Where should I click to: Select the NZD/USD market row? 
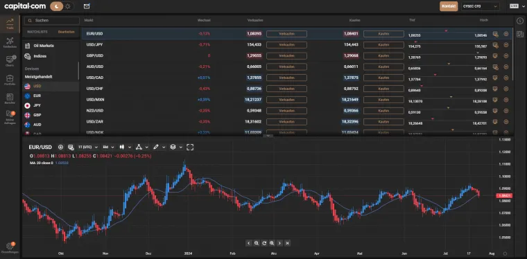297,111
